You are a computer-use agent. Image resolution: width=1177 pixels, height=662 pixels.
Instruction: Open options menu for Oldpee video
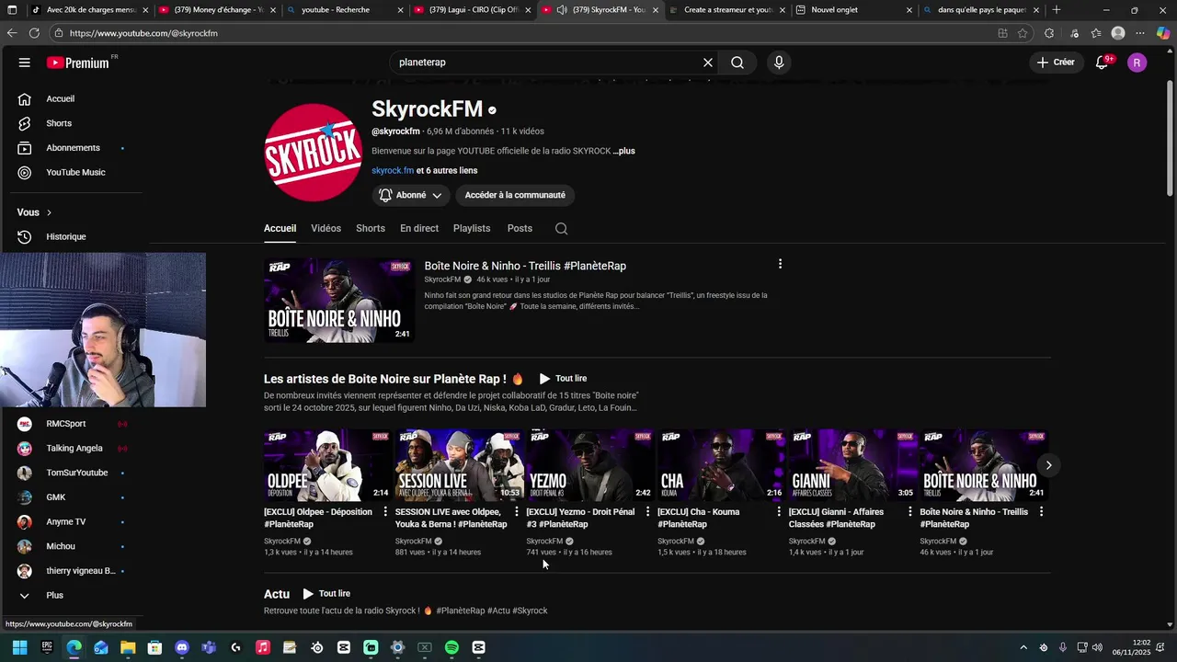point(385,512)
